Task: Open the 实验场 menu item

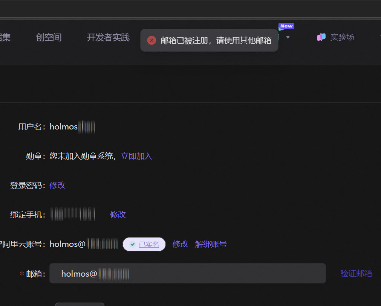Action: [342, 37]
